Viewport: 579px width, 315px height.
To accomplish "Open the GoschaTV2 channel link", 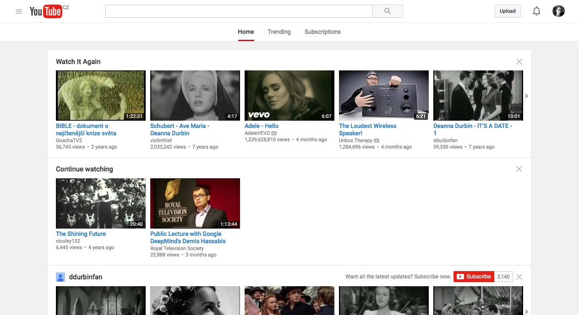I will click(x=69, y=140).
